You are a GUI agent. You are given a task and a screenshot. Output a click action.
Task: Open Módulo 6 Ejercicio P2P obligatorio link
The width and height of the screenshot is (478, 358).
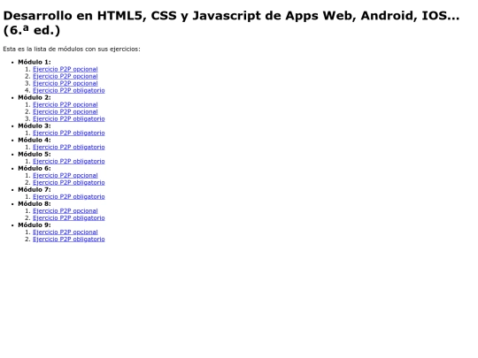point(69,182)
